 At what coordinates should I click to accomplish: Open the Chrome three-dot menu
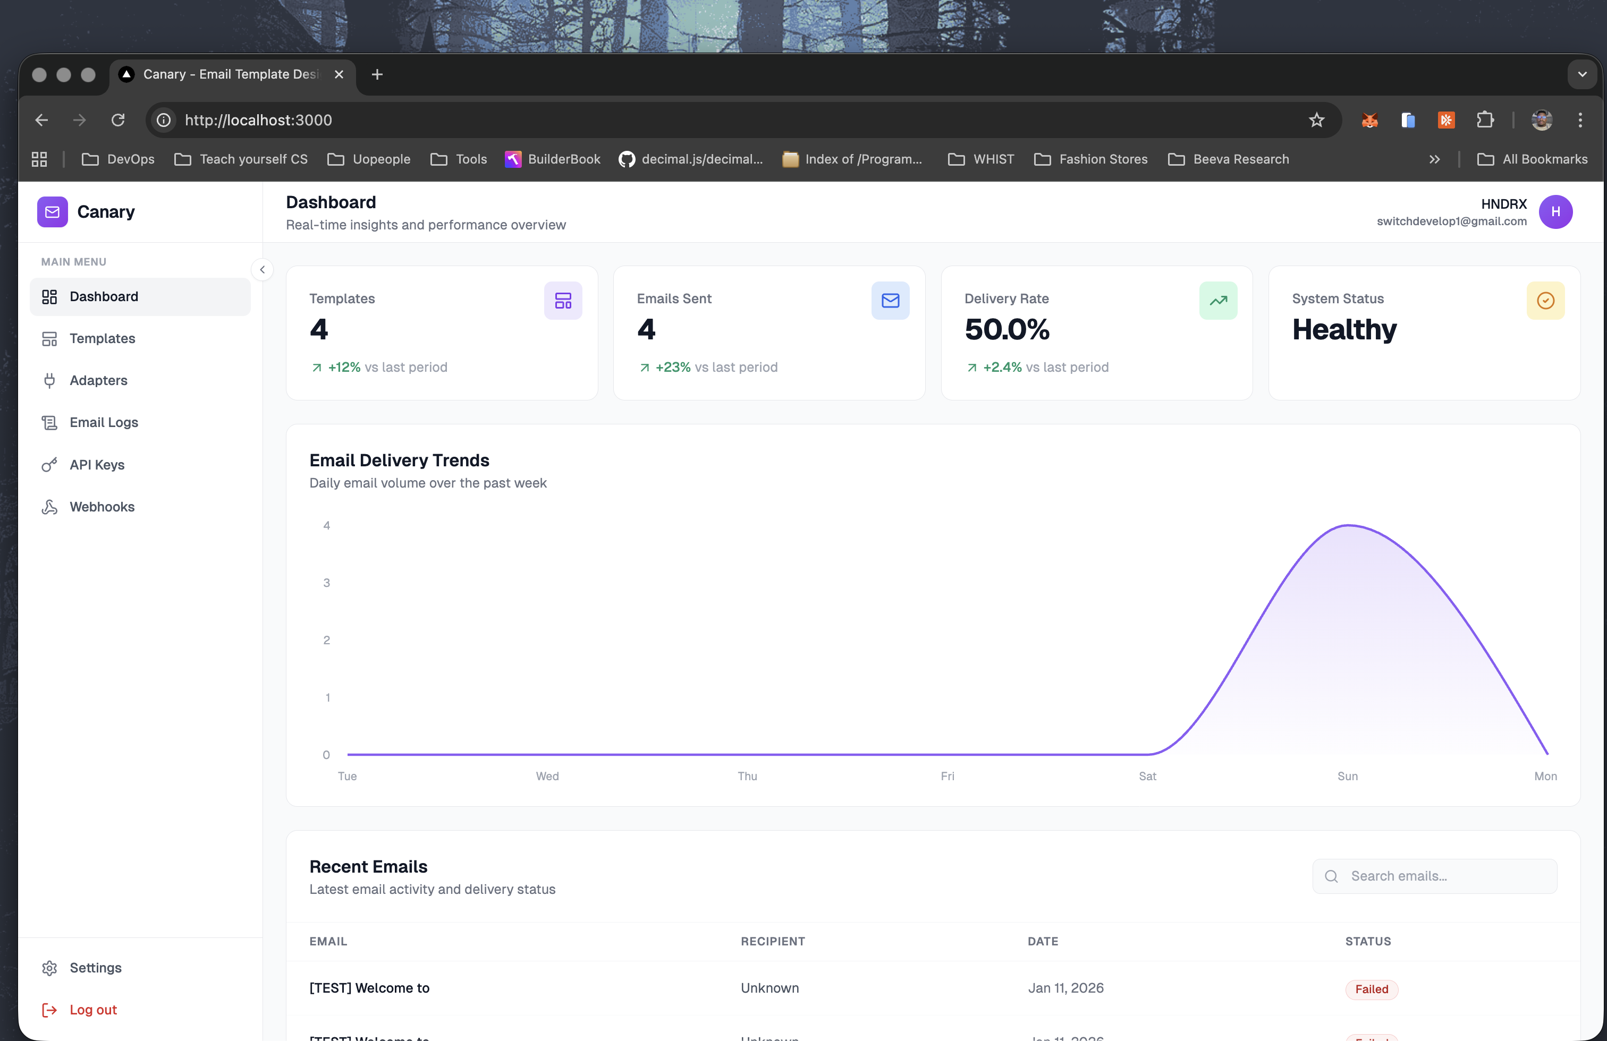point(1580,120)
